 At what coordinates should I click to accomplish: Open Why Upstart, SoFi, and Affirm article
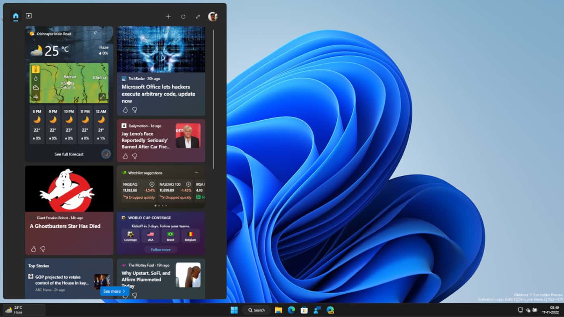coord(146,279)
